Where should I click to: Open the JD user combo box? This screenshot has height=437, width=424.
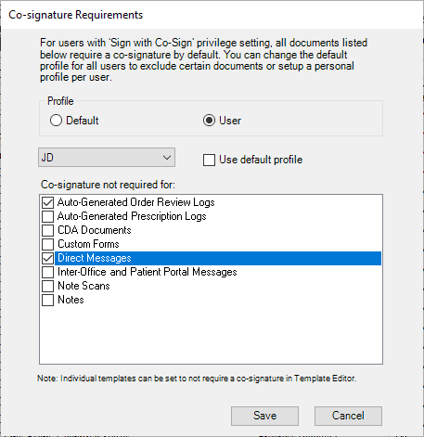pyautogui.click(x=107, y=158)
